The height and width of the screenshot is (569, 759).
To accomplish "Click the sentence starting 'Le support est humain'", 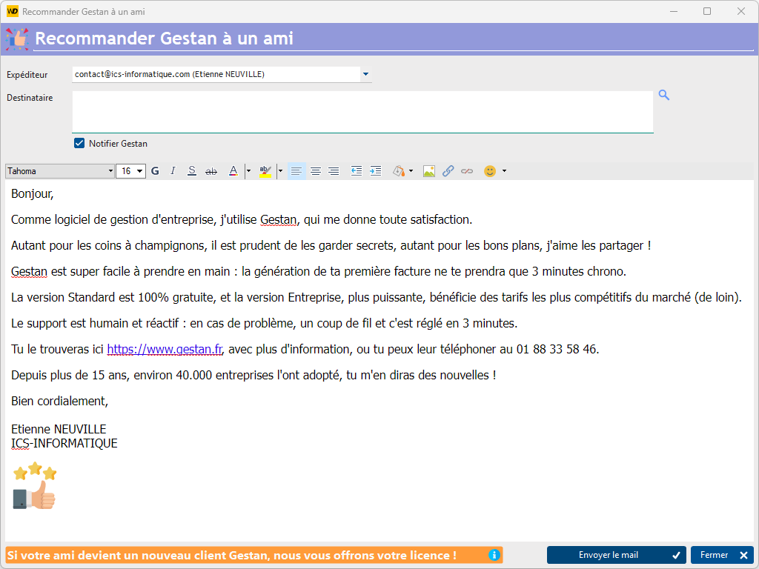I will tap(265, 323).
